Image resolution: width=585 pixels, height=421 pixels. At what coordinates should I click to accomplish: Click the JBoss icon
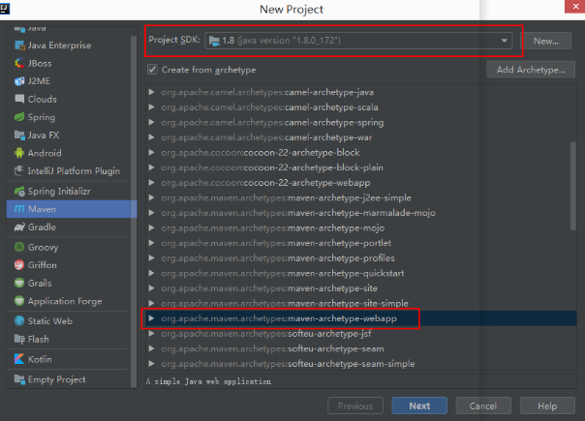coord(19,64)
